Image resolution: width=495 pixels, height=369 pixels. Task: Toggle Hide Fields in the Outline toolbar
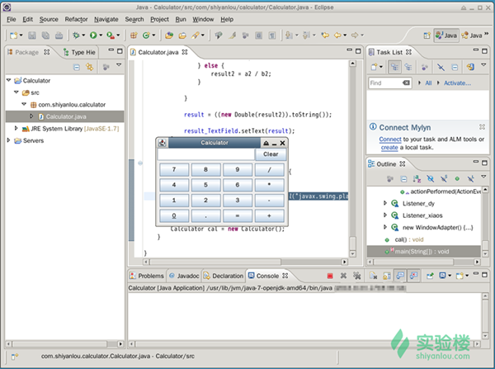(x=431, y=179)
